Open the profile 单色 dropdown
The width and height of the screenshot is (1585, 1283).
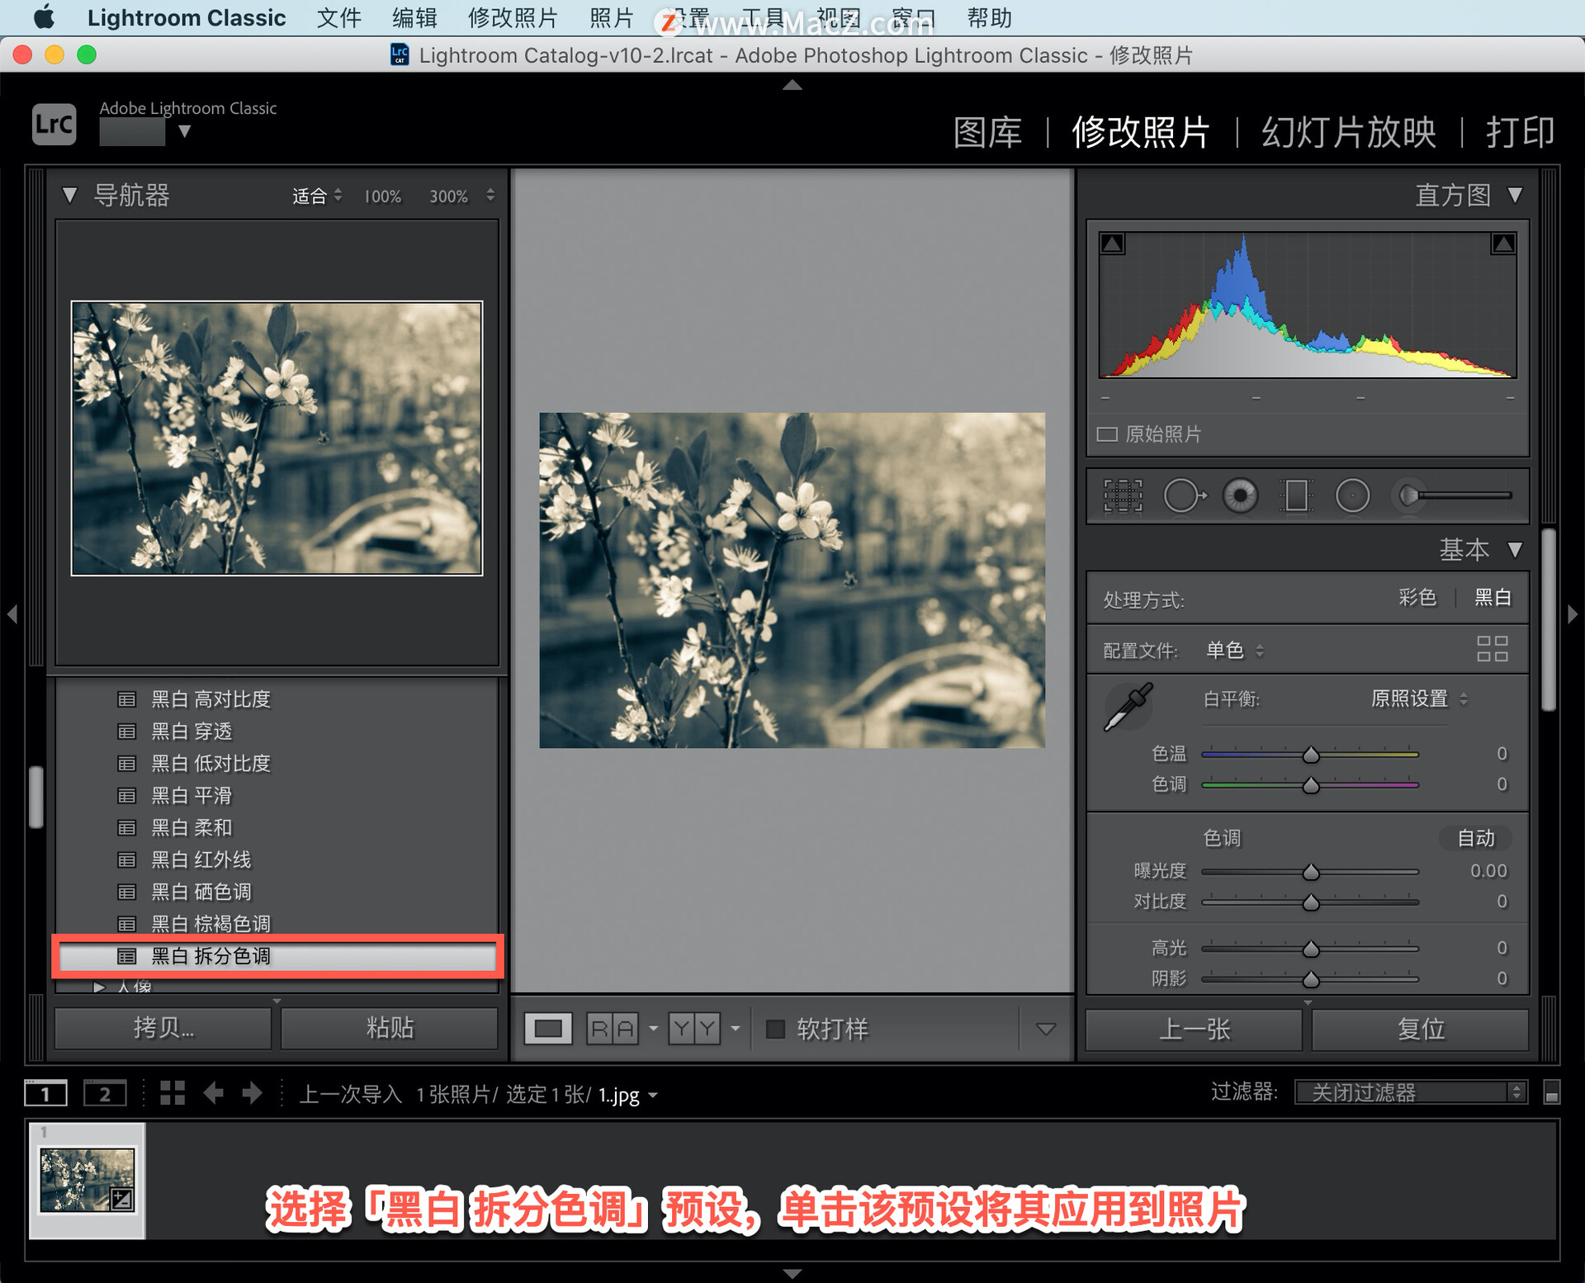click(1235, 651)
